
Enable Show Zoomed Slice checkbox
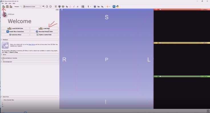click(x=2, y=100)
